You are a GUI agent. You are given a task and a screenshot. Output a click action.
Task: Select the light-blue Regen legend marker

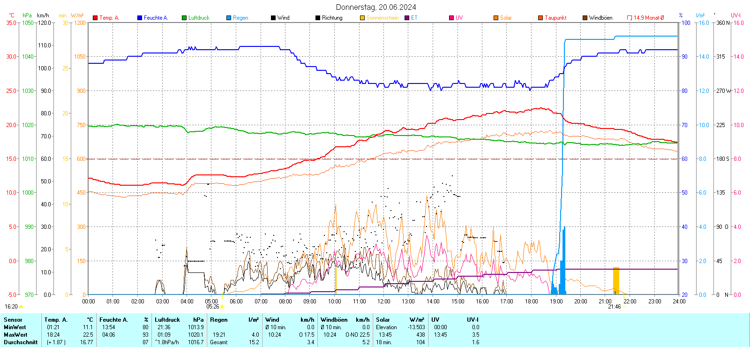[229, 18]
